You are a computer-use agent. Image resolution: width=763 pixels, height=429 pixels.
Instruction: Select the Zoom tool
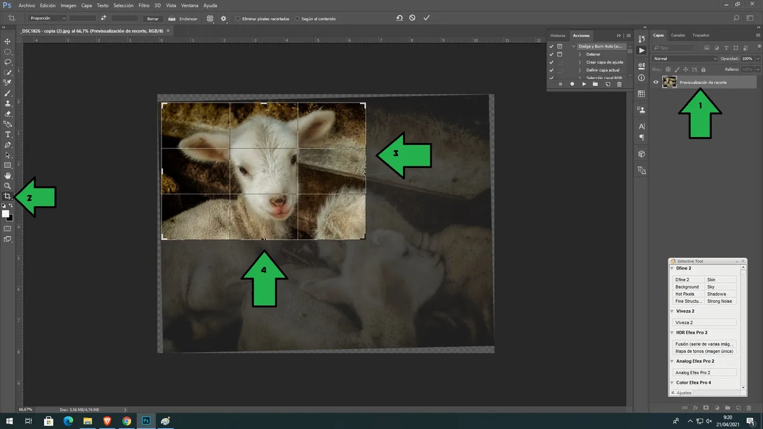[x=8, y=186]
